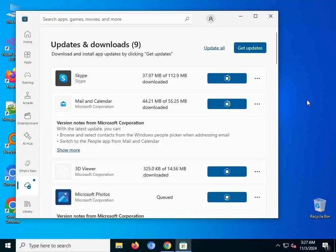Stop the 3D Viewer download

[x=227, y=171]
